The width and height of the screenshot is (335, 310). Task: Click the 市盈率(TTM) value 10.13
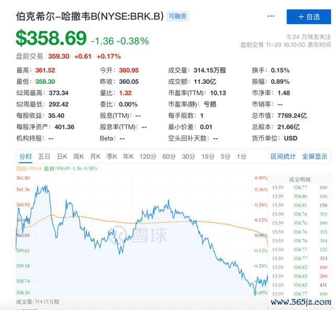click(218, 93)
